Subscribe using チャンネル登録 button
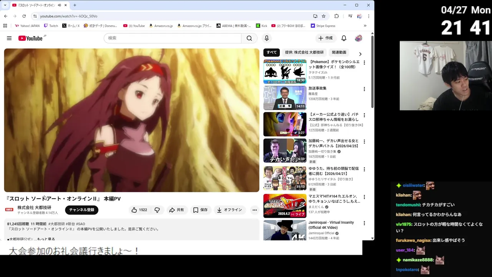 click(81, 210)
